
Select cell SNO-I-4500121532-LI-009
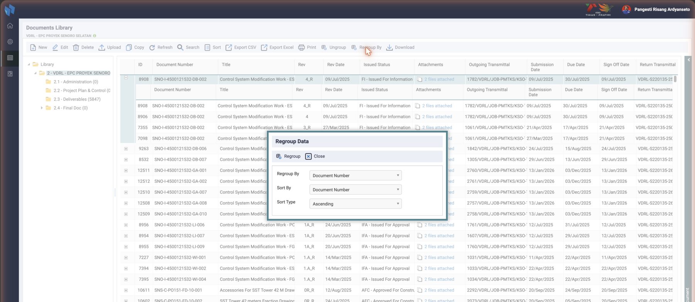click(180, 246)
